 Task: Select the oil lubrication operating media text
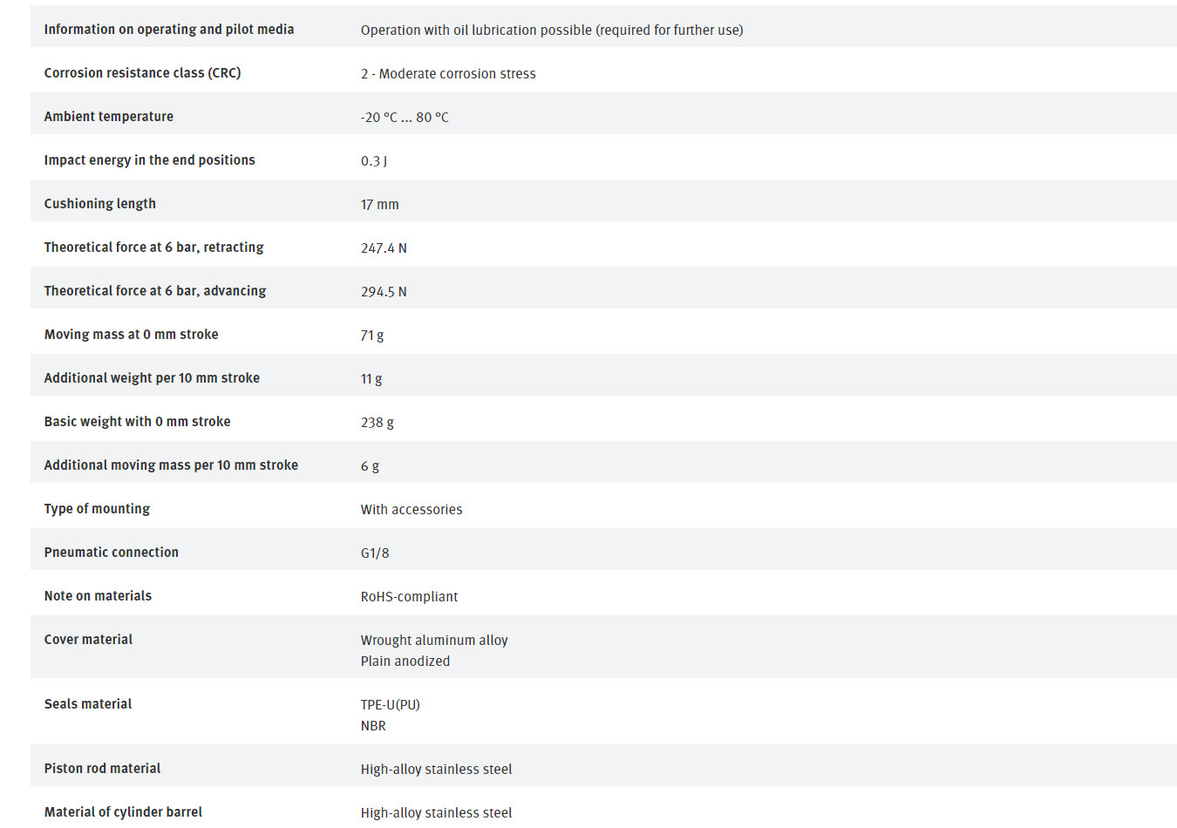click(552, 31)
